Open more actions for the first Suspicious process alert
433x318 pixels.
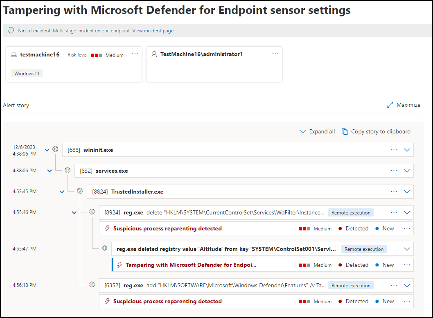click(406, 228)
